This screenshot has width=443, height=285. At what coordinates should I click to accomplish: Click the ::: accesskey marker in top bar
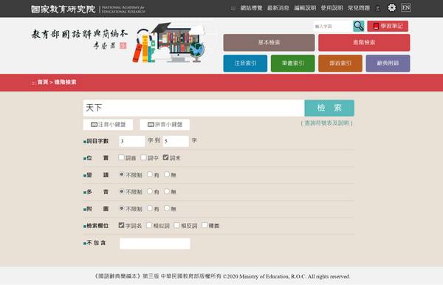233,8
